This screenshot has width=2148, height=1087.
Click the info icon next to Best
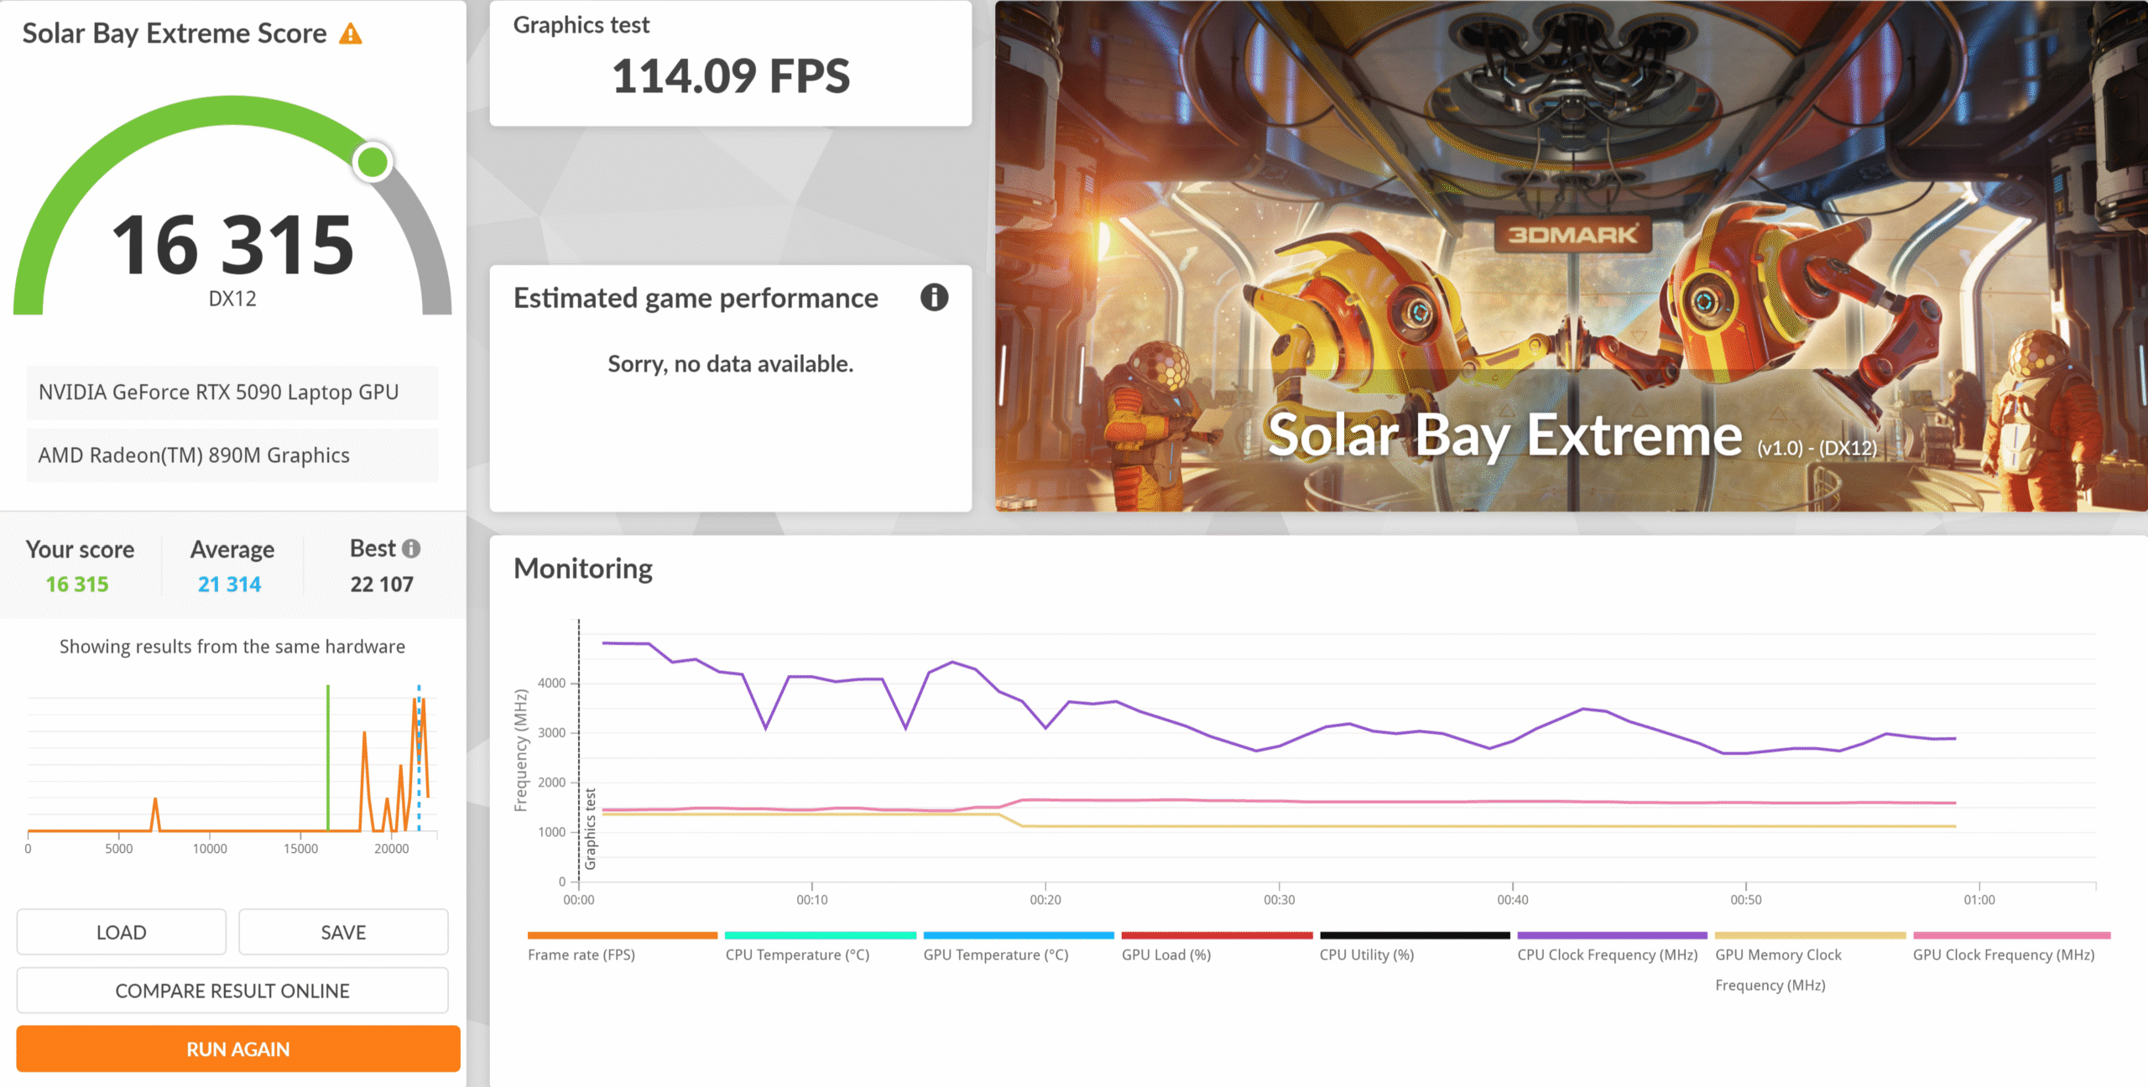click(x=411, y=549)
